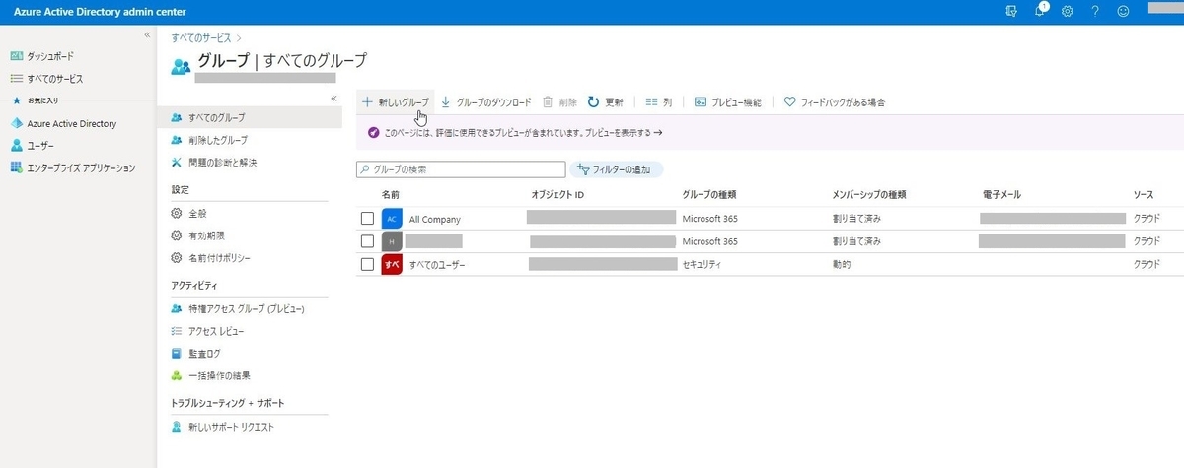Select the checkbox on the H group row
Viewport: 1184px width, 468px height.
(x=367, y=241)
